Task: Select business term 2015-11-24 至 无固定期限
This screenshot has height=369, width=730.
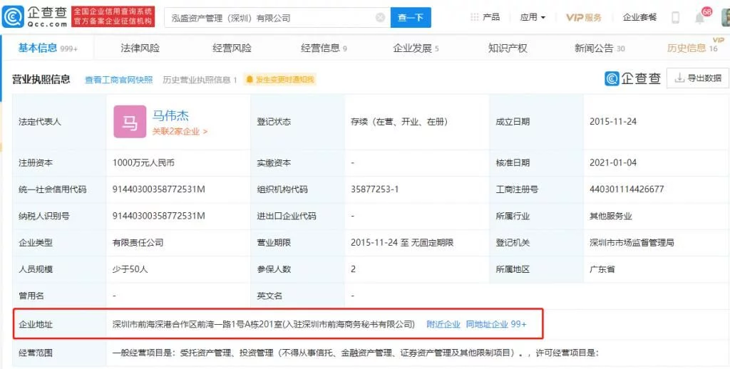Action: (402, 242)
